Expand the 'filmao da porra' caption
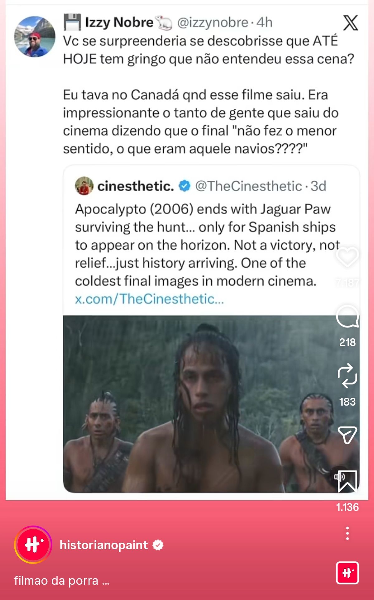This screenshot has width=374, height=600. pyautogui.click(x=62, y=581)
